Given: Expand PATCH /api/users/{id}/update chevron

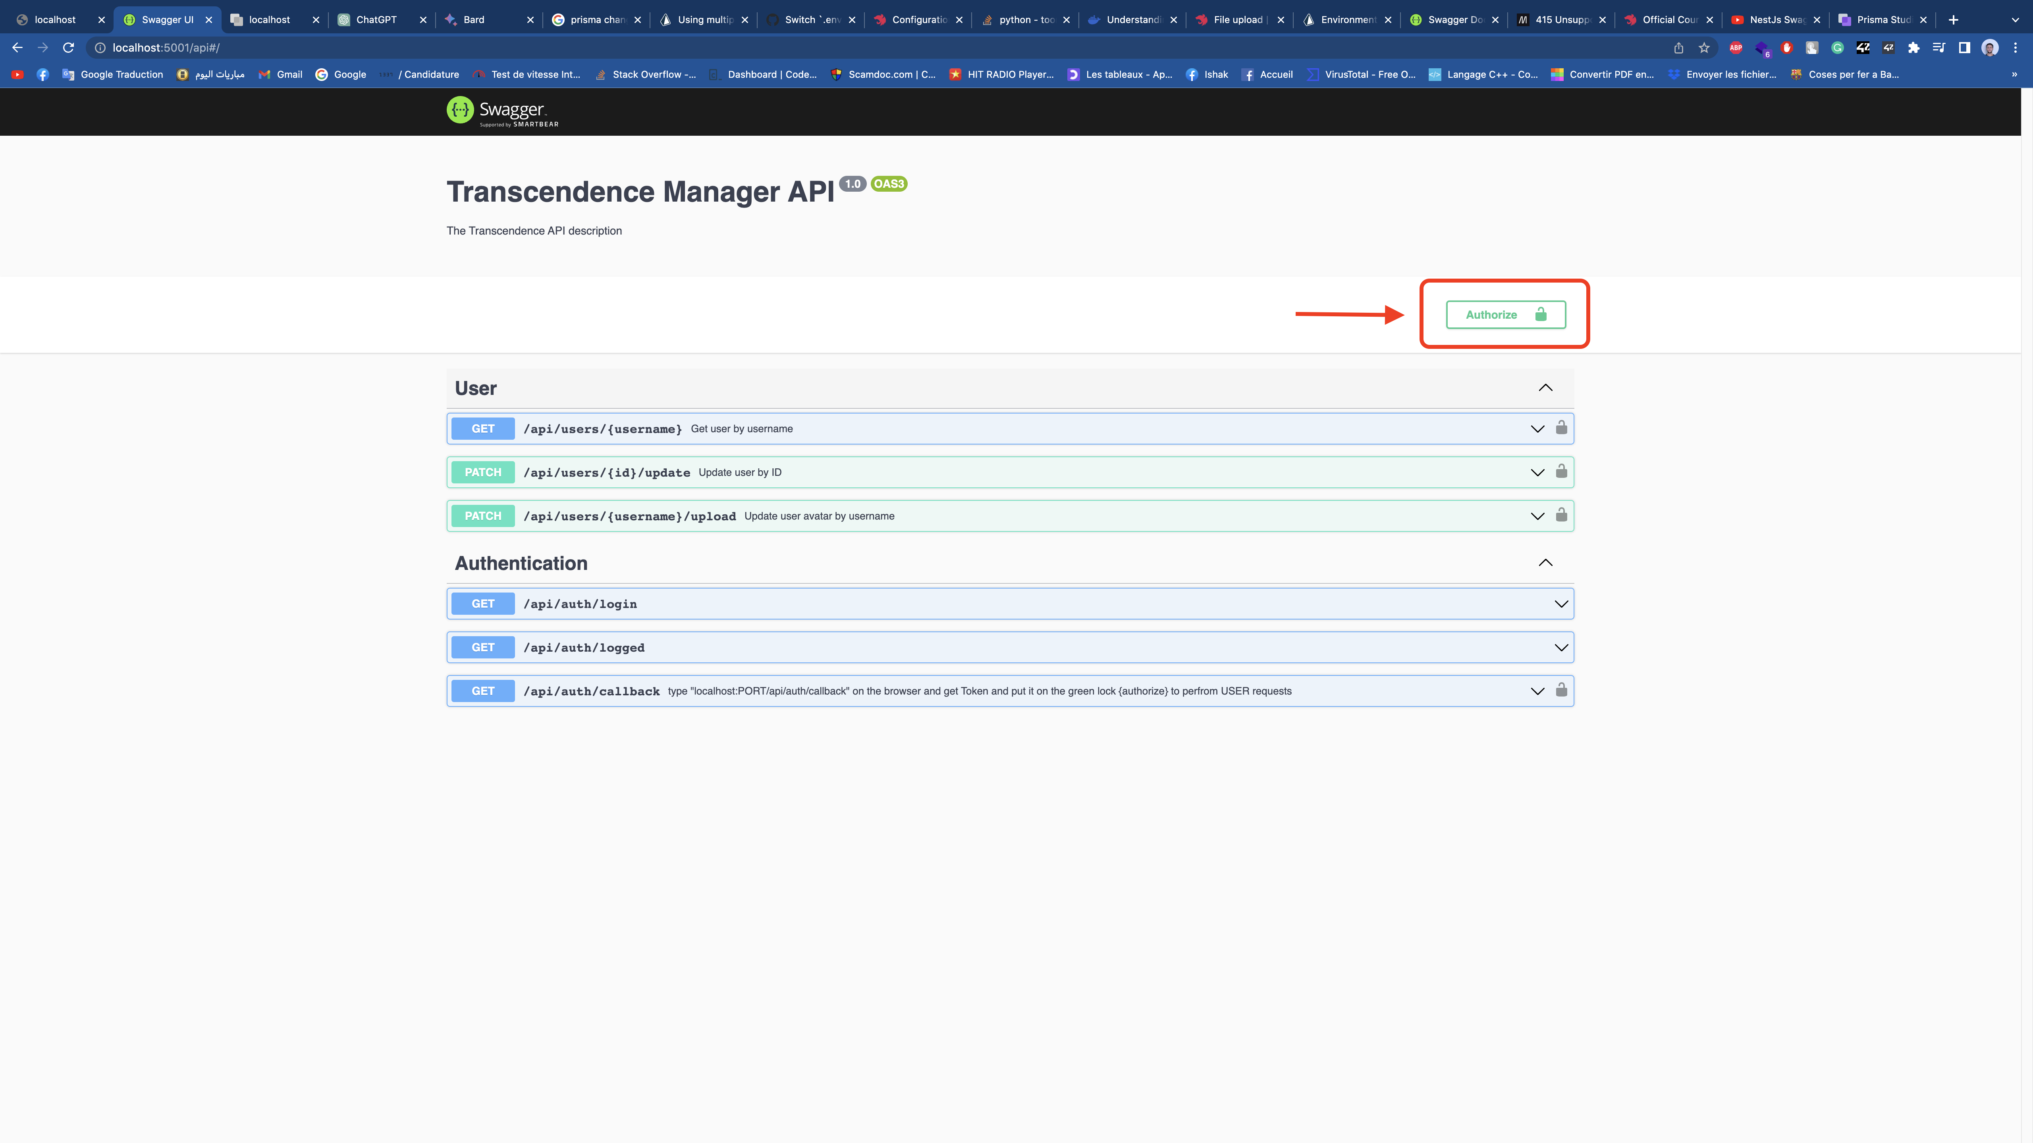Looking at the screenshot, I should [1537, 473].
